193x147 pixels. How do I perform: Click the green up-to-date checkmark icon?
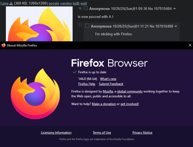tap(75, 72)
